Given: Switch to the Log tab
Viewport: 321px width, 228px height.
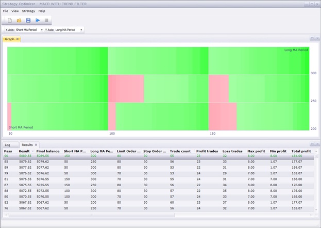Looking at the screenshot, I should tap(8, 145).
